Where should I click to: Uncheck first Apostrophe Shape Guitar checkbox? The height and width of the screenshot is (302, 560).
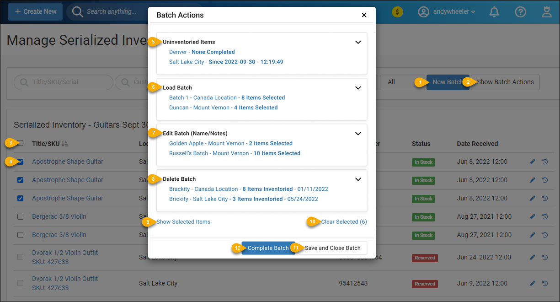(21, 162)
